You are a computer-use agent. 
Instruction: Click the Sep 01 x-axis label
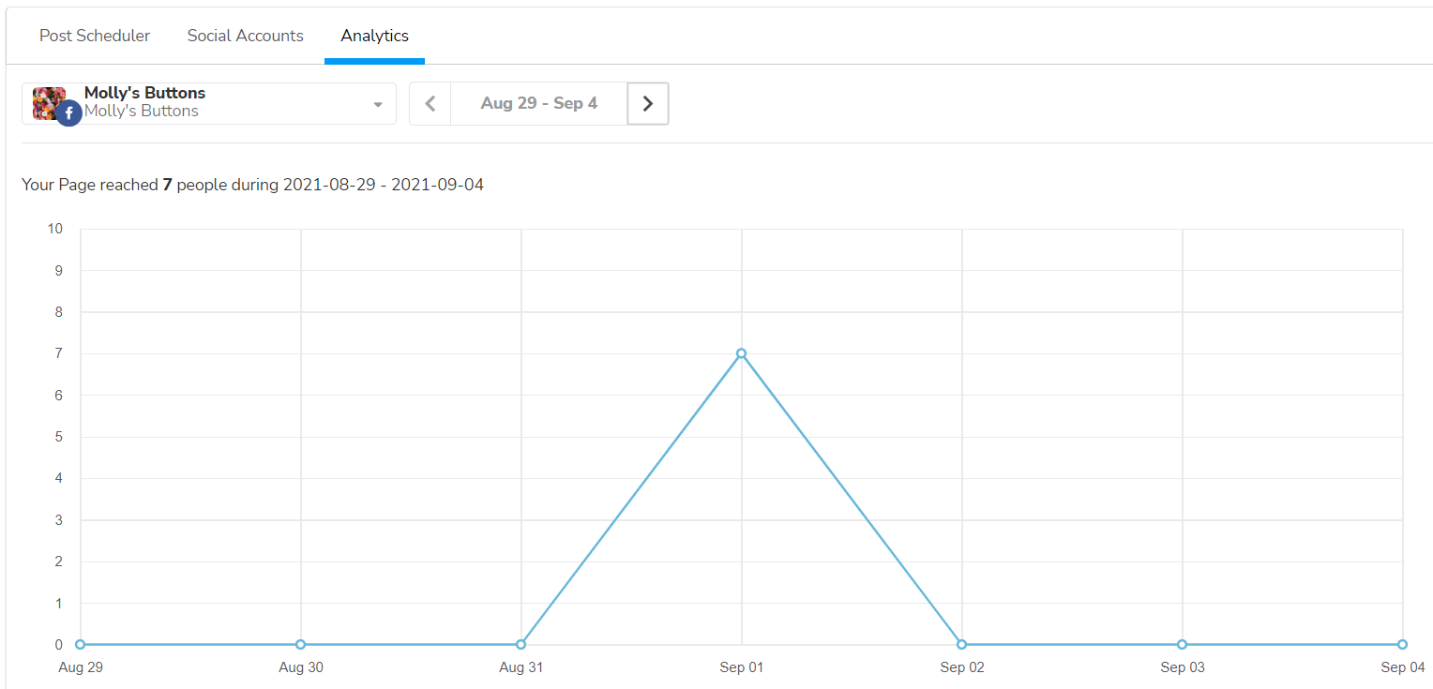(x=742, y=667)
